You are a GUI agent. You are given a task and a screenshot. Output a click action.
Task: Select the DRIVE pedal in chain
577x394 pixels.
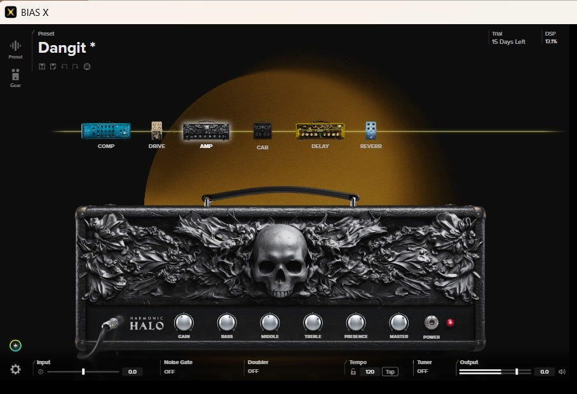[x=157, y=131]
